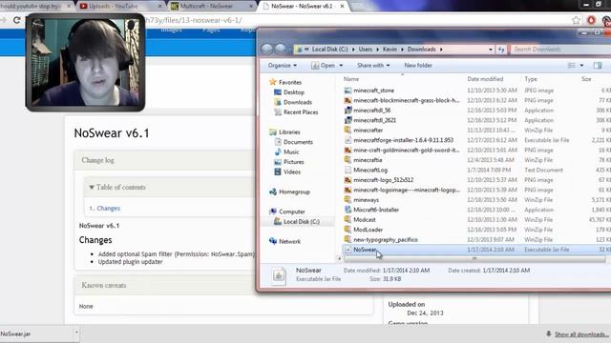The height and width of the screenshot is (343, 611).
Task: Go forward in Explorer window
Action: pyautogui.click(x=281, y=50)
